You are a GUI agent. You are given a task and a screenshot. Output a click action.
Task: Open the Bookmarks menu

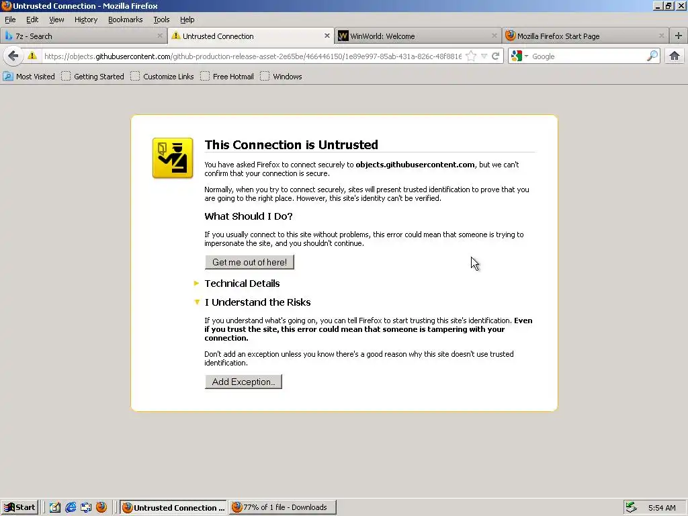126,19
